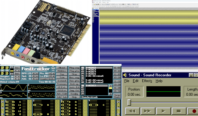Click the Expd. expand pattern button
The height and width of the screenshot is (116, 198).
pyautogui.click(x=44, y=79)
